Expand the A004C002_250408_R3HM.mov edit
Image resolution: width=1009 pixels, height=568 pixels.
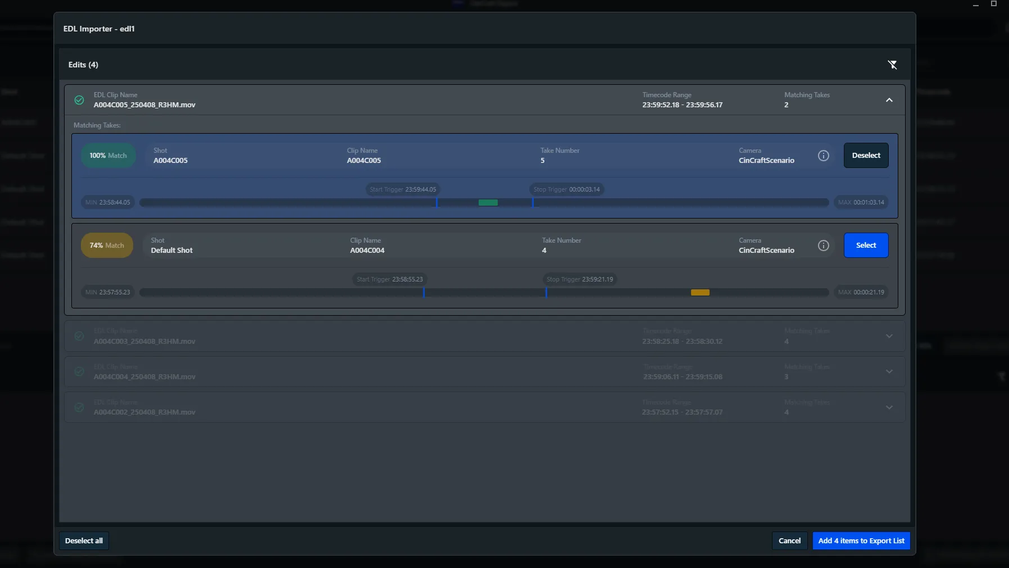click(x=889, y=407)
